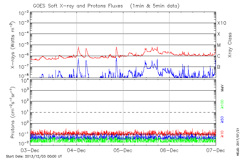
Task: Select the 03-Dec date tick label
Action: pyautogui.click(x=31, y=150)
